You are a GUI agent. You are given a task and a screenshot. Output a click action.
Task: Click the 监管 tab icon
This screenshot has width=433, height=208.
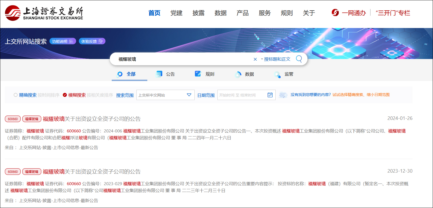[277, 74]
